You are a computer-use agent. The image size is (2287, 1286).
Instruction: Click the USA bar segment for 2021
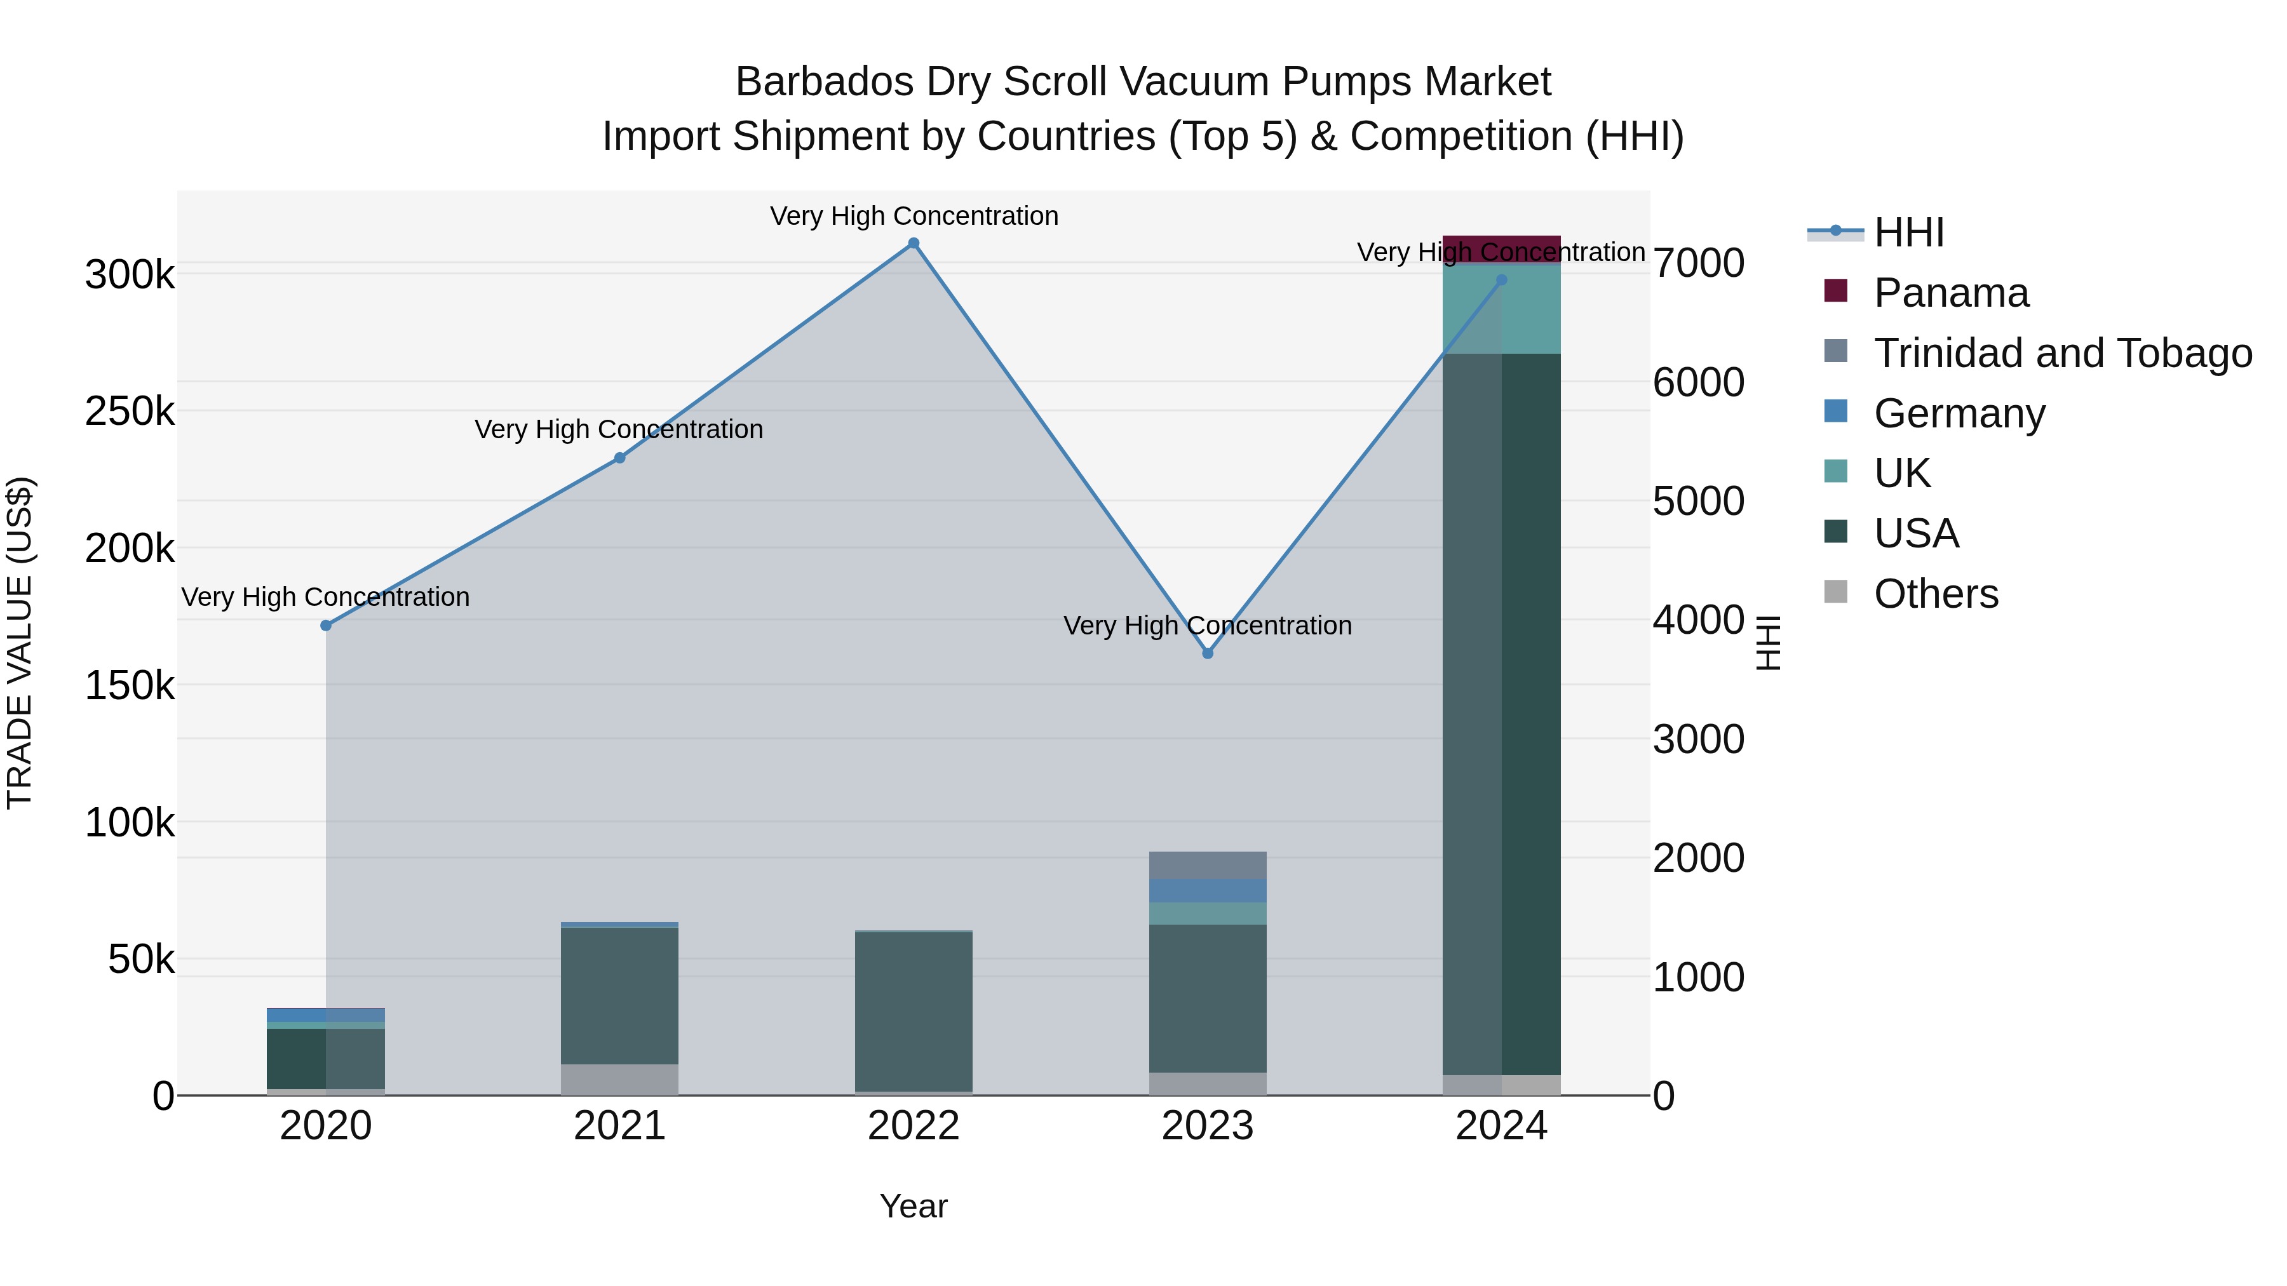619,996
